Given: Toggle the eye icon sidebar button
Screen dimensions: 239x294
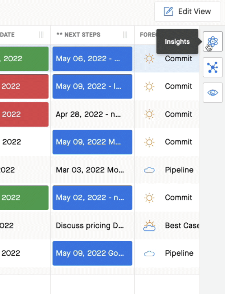Looking at the screenshot, I should 212,93.
